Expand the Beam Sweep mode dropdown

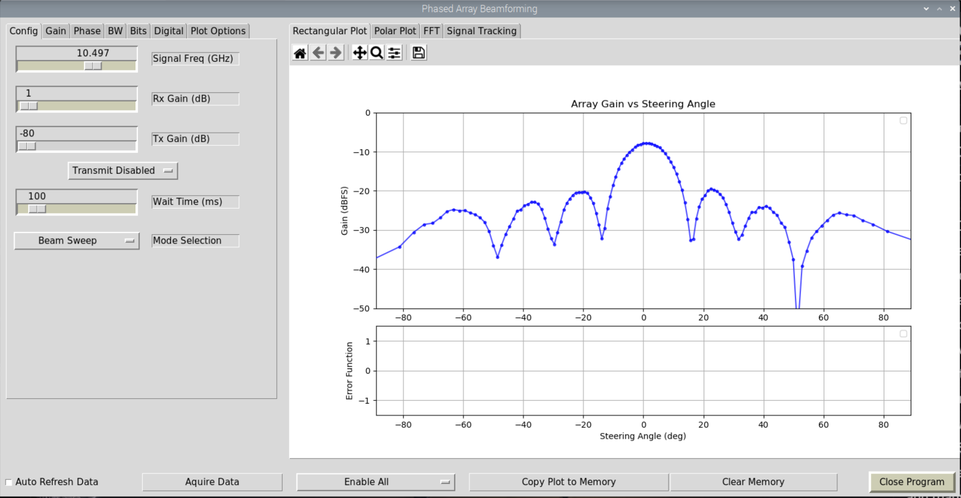coord(77,241)
